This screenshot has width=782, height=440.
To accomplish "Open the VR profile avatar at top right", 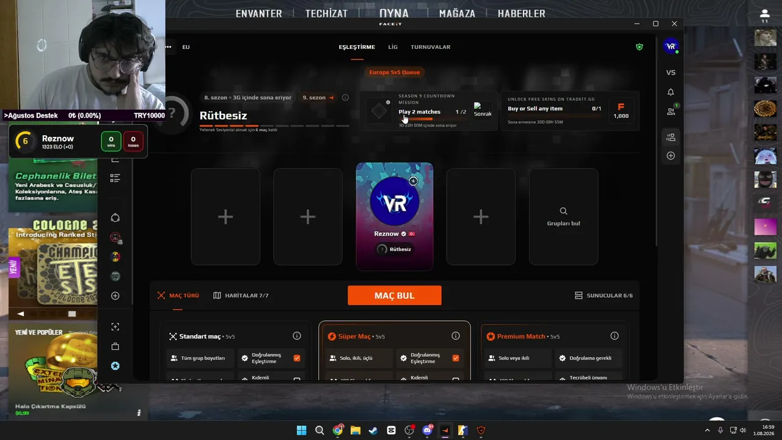I will coord(671,46).
